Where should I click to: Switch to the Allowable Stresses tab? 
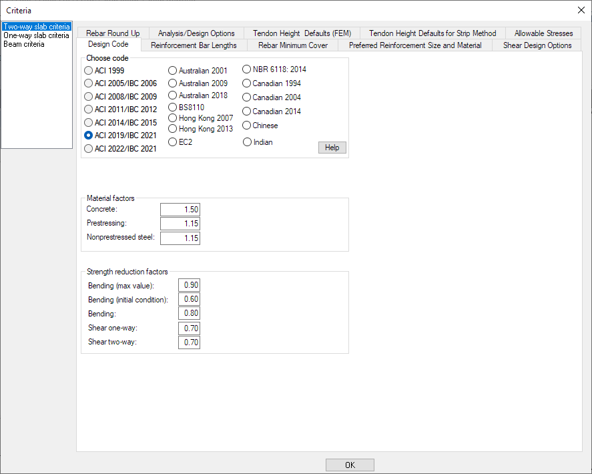point(543,33)
